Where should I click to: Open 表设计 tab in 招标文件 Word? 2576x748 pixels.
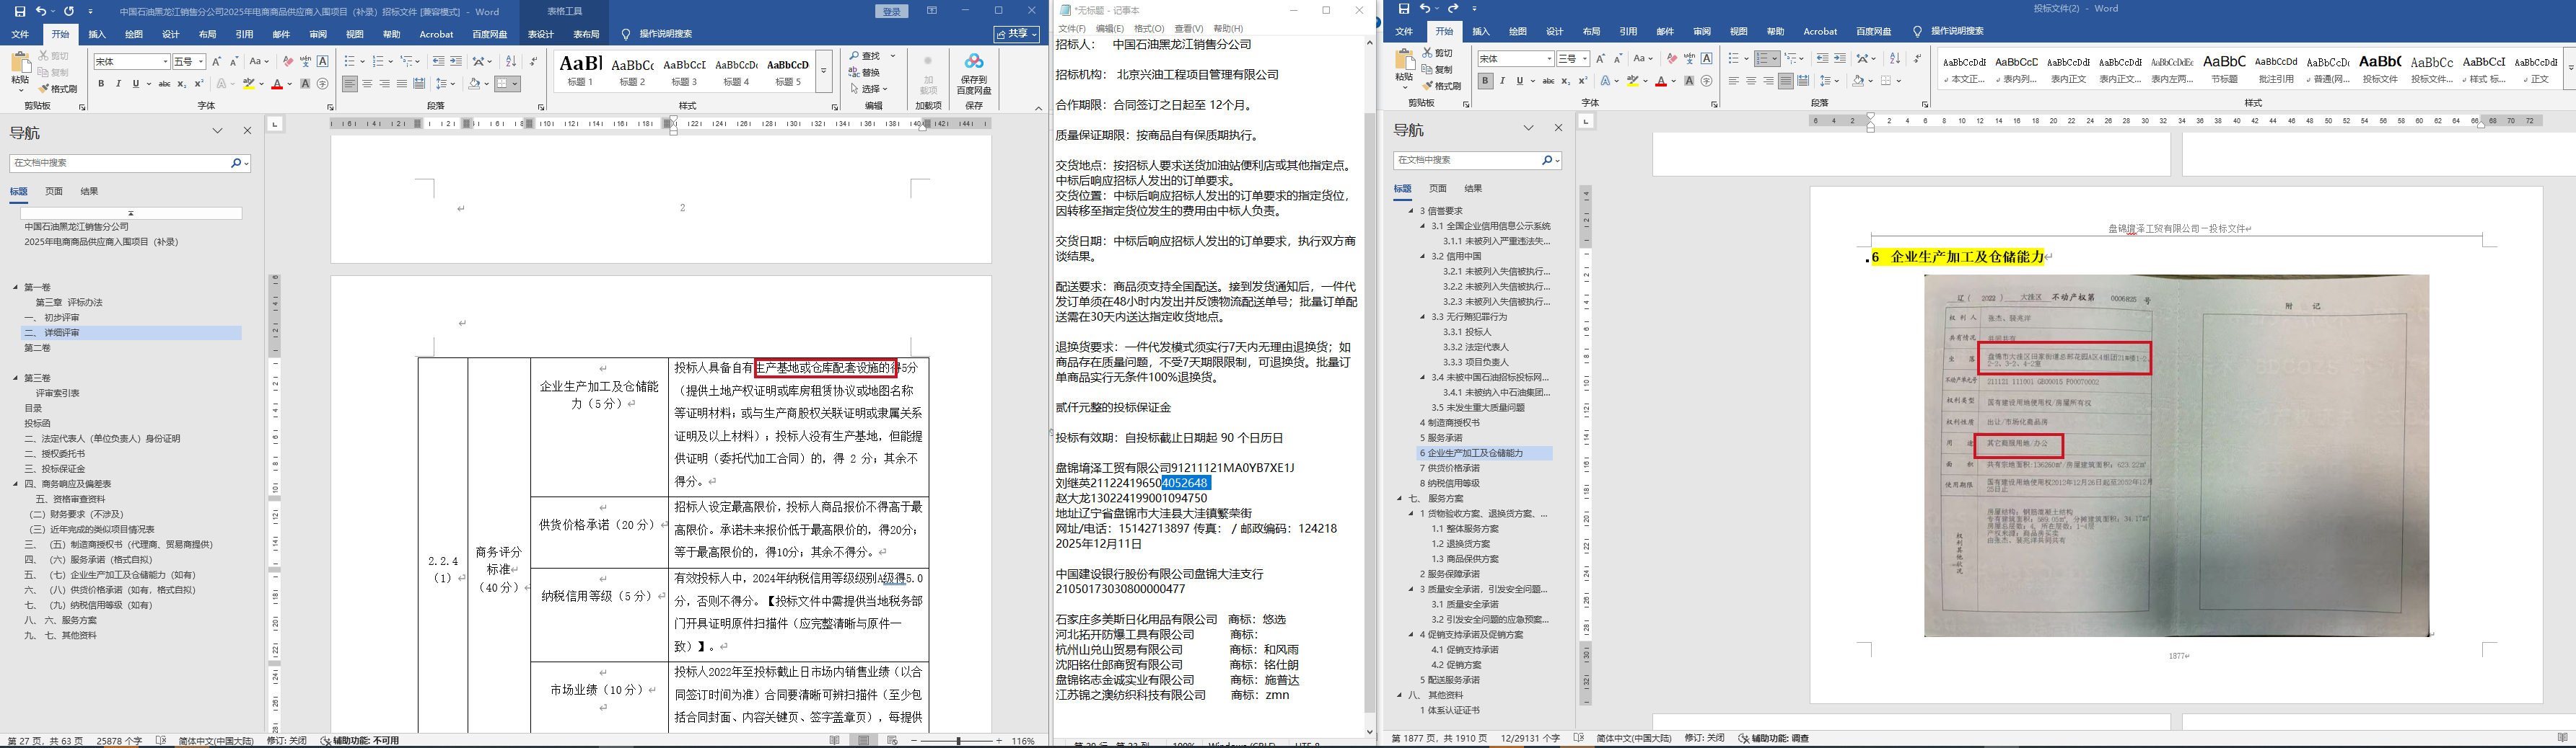540,34
